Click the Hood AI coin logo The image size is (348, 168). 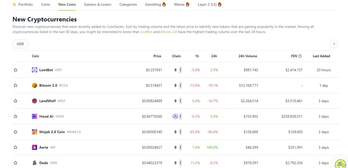point(35,116)
